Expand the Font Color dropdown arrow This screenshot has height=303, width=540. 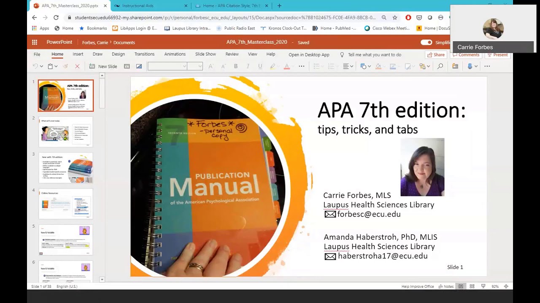(292, 66)
